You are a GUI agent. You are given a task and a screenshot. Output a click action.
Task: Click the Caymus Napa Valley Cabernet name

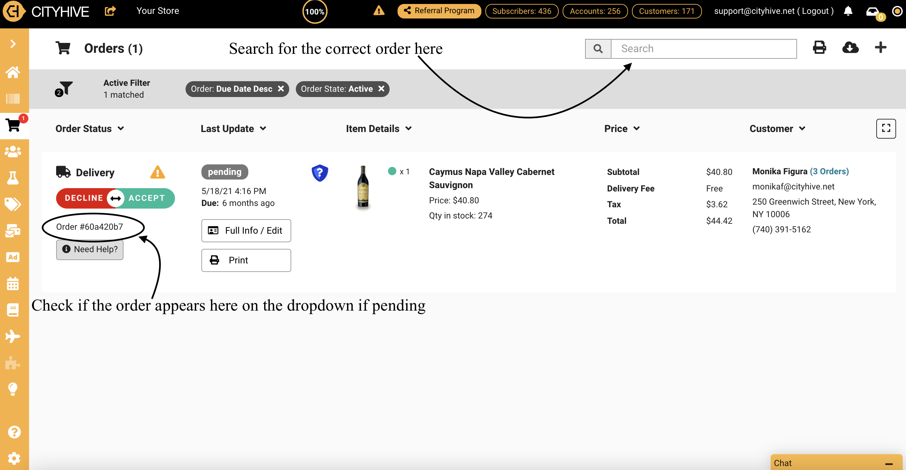click(491, 178)
